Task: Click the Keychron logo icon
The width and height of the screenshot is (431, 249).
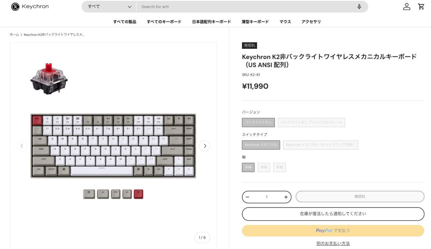Action: pos(15,6)
